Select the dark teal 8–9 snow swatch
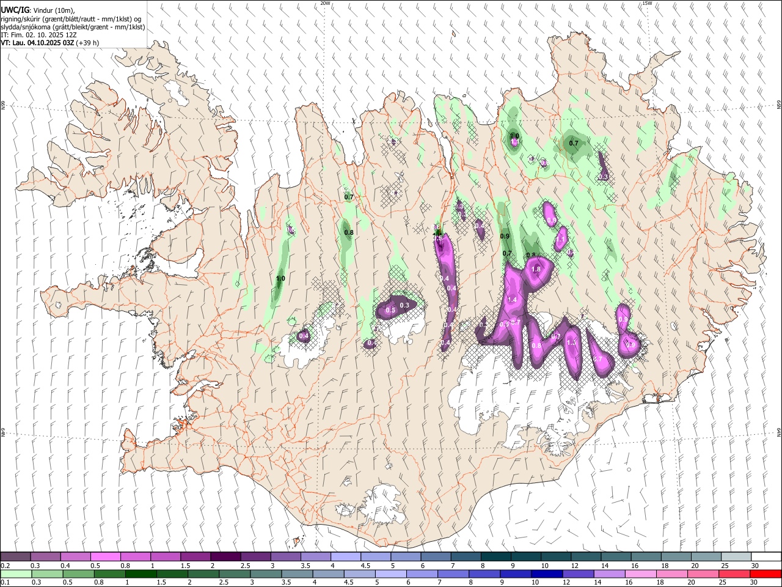 point(496,556)
